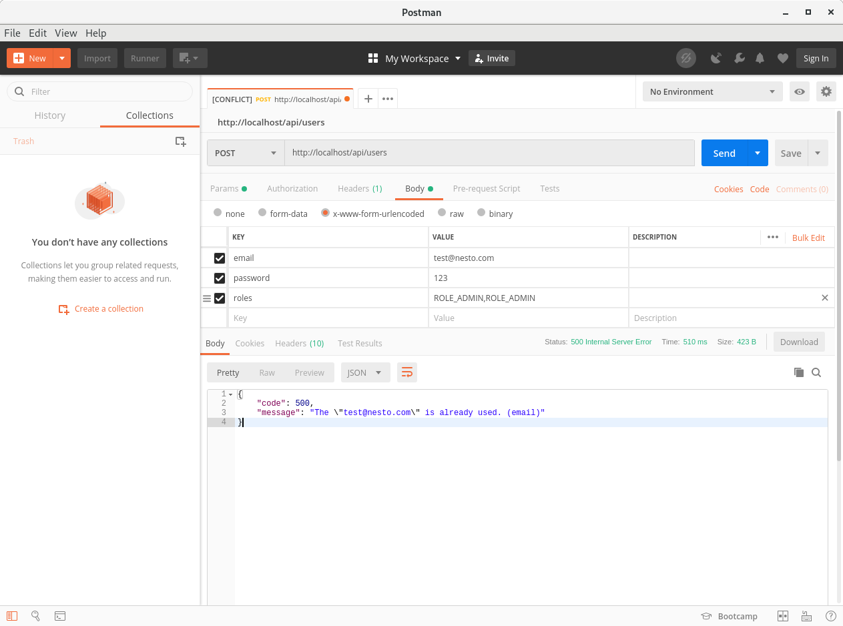Open keyboard shortcuts icon in status bar
The width and height of the screenshot is (843, 626).
[x=806, y=616]
